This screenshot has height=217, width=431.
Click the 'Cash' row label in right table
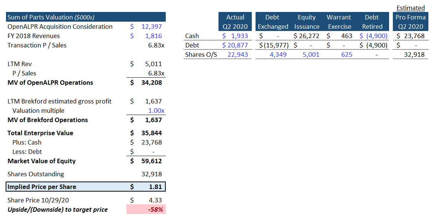[x=192, y=36]
